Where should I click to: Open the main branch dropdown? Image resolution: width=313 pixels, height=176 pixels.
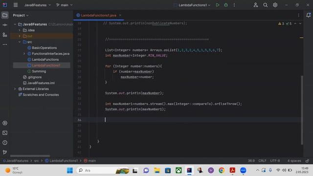pyautogui.click(x=65, y=5)
